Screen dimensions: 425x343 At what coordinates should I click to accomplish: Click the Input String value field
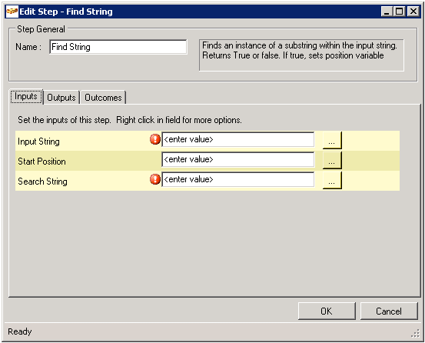[x=238, y=139]
